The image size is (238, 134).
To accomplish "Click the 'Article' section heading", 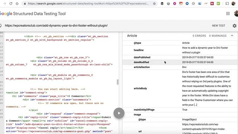I will pyautogui.click(x=132, y=36).
